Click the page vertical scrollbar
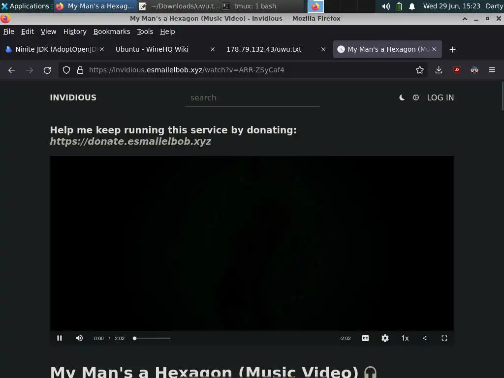Image resolution: width=504 pixels, height=378 pixels. tap(503, 96)
